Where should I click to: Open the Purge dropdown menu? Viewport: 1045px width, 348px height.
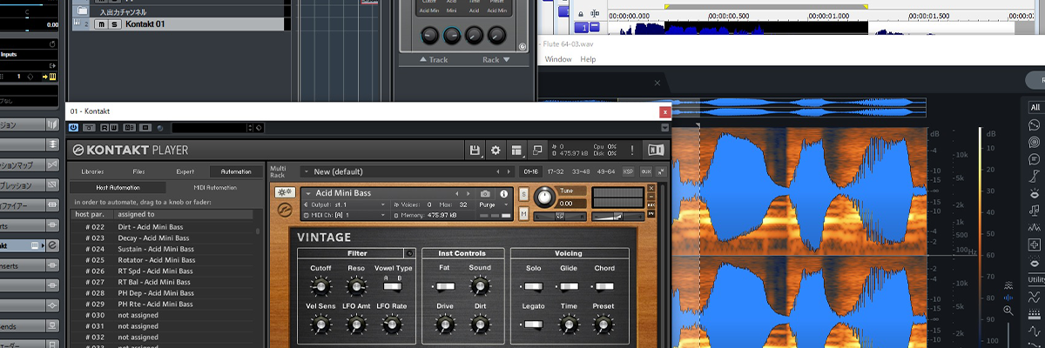coord(495,204)
